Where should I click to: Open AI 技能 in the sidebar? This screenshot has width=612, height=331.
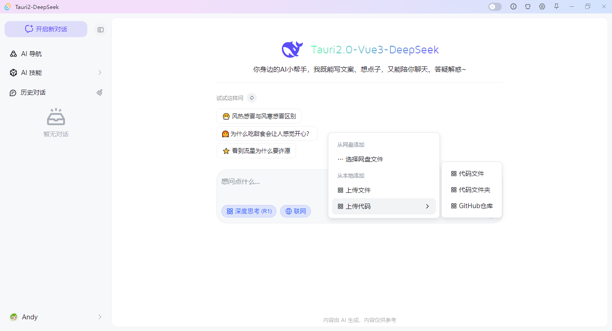[x=56, y=73]
